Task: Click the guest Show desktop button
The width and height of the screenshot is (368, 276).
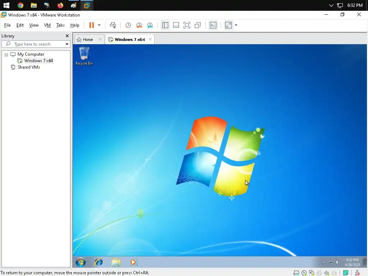Action: [365, 262]
